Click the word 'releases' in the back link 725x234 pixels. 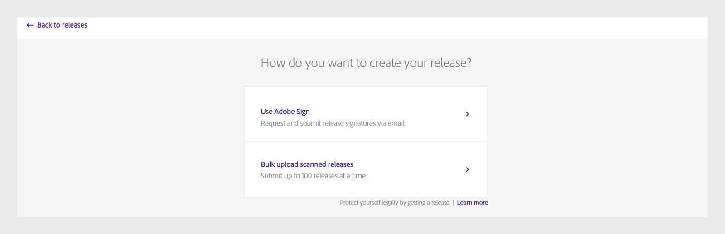click(75, 25)
